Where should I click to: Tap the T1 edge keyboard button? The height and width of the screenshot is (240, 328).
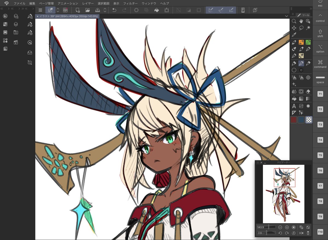point(320,94)
